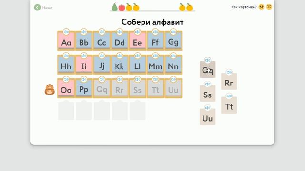Click the first blank placeholder card slot
The width and height of the screenshot is (305, 171).
[x=66, y=110]
